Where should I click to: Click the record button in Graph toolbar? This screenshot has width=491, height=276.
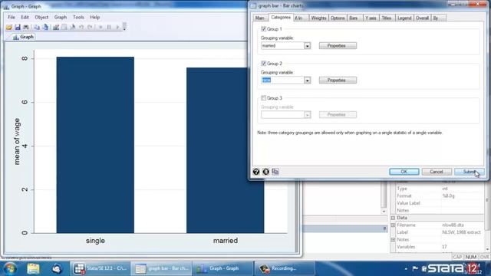point(101,28)
